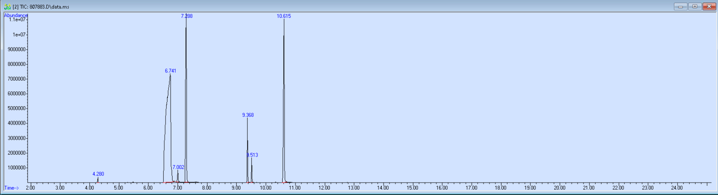The height and width of the screenshot is (195, 718).
Task: Click the x-axis tick label 20.00
Action: (559, 188)
